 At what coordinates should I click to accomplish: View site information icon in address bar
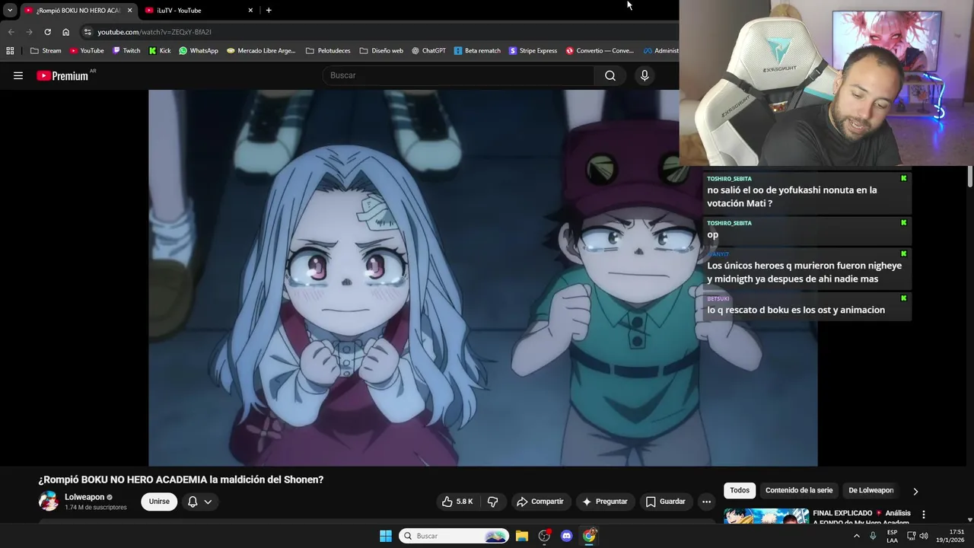pos(88,32)
